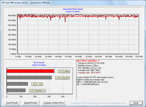Click the gray SCSI Ultra320 bar
This screenshot has width=146, height=107.
29,78
